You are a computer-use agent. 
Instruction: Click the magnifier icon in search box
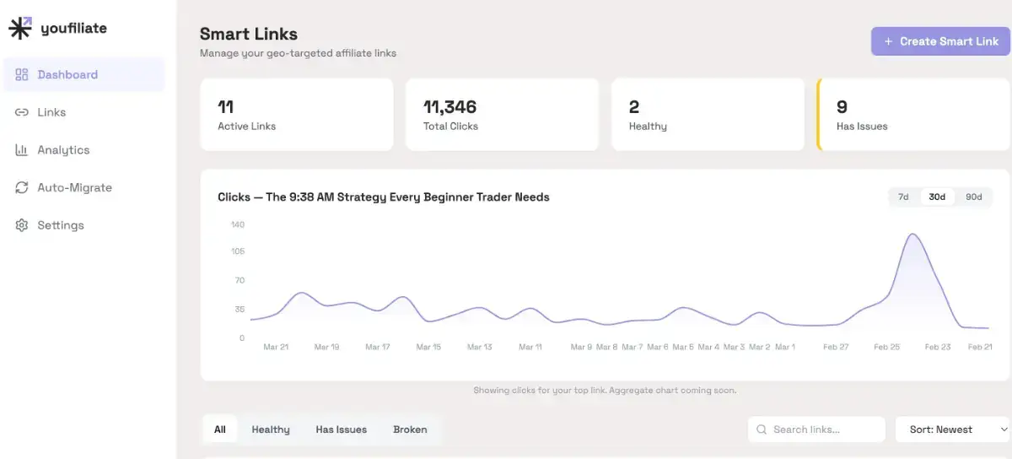[762, 429]
